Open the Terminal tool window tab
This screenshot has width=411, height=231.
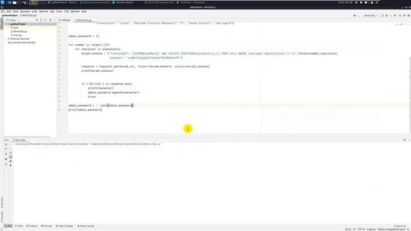point(47,226)
